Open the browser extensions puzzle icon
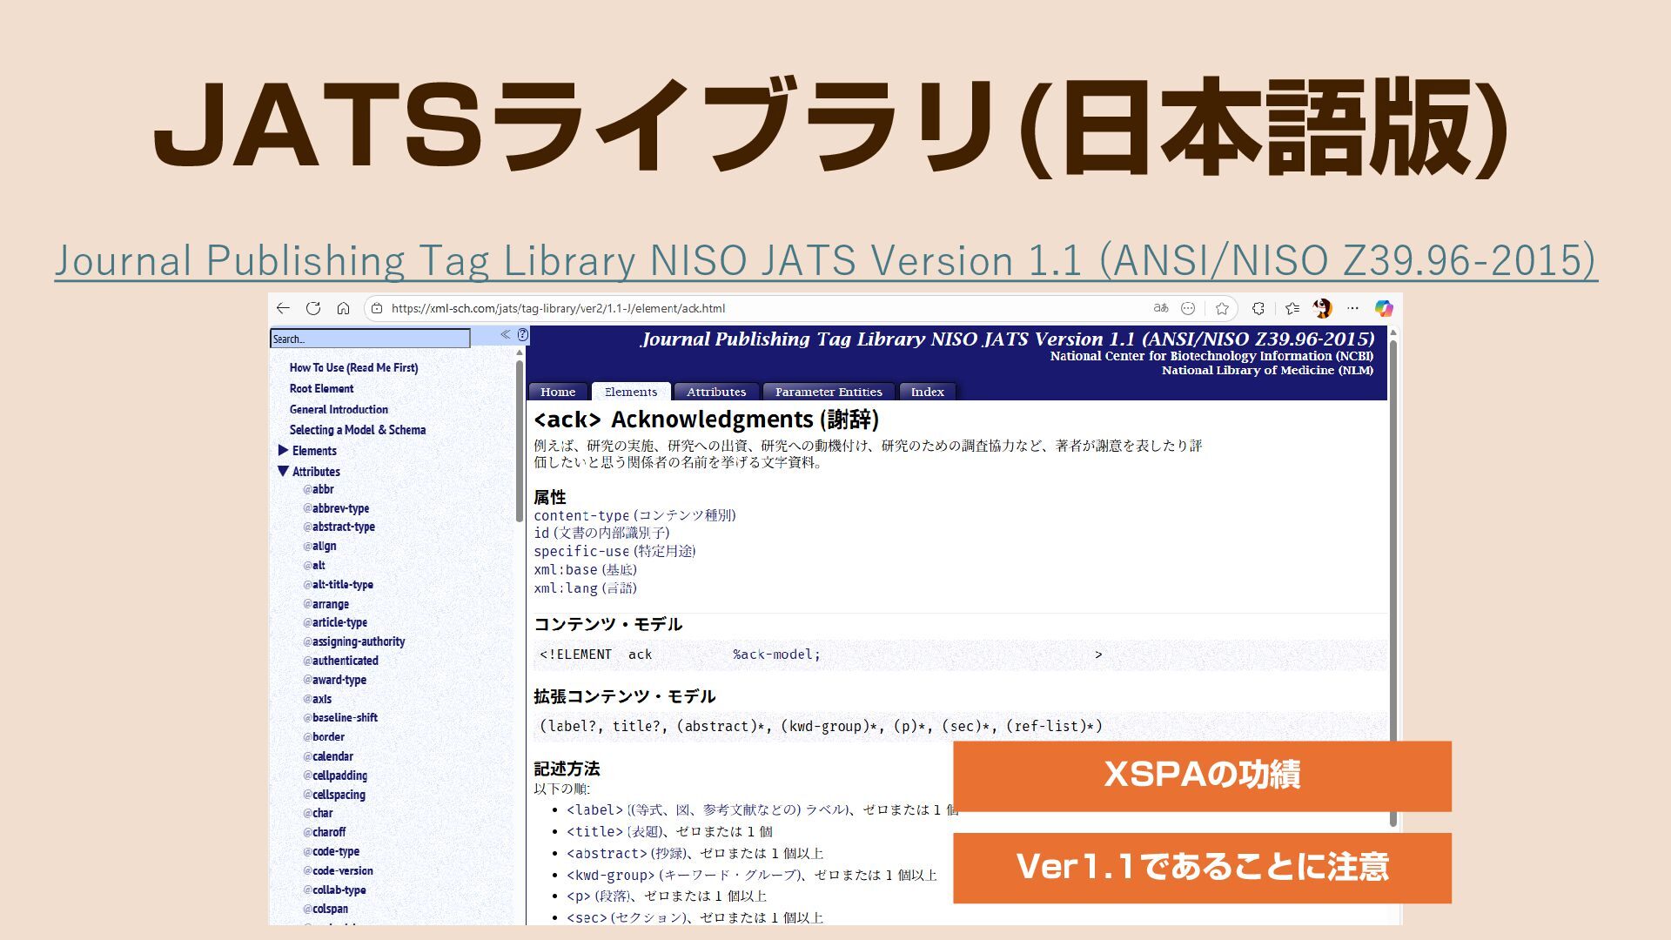Screen dimensions: 1671x940 [x=1258, y=308]
